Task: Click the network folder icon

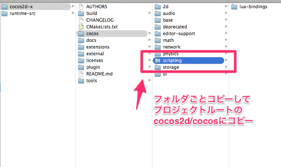Action: (158, 47)
